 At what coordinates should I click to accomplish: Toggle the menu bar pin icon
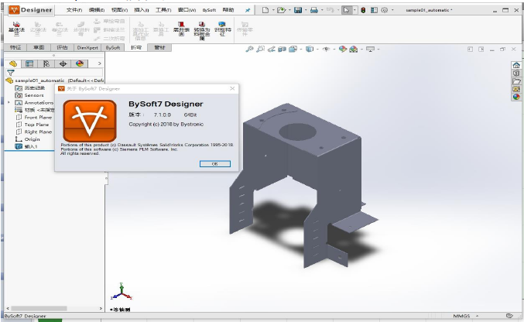click(247, 11)
